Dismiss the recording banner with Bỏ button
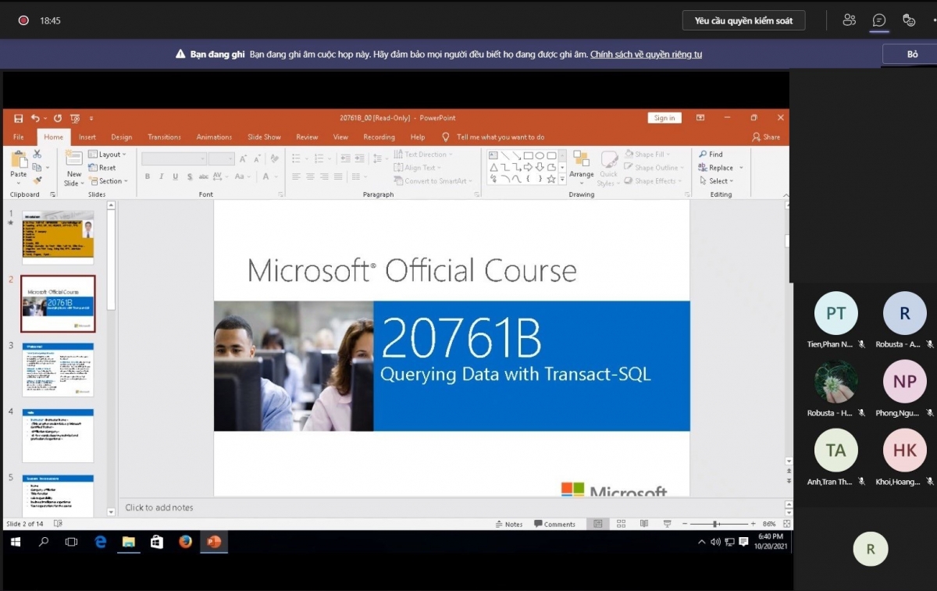The height and width of the screenshot is (591, 937). tap(912, 54)
